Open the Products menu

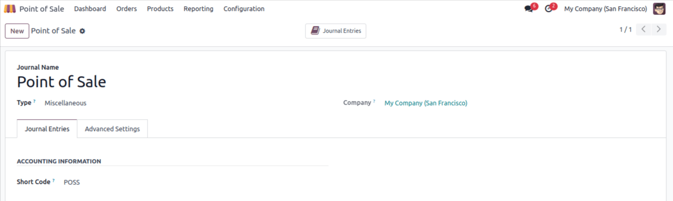pos(160,9)
